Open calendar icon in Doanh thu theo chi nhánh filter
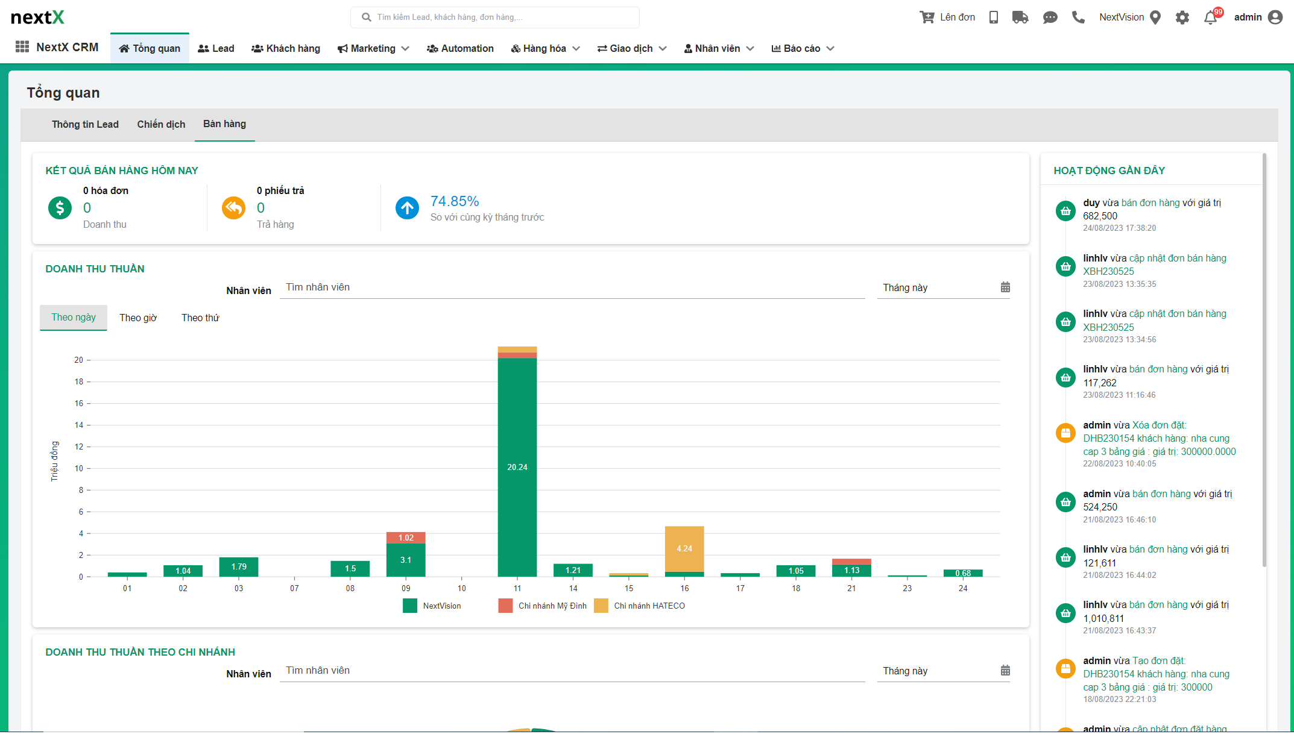The height and width of the screenshot is (740, 1294). (x=1005, y=671)
